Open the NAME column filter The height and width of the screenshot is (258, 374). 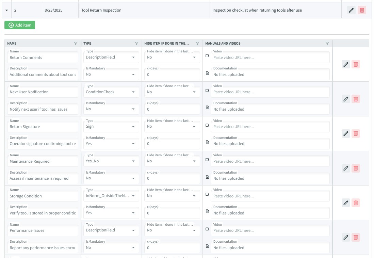tap(76, 44)
